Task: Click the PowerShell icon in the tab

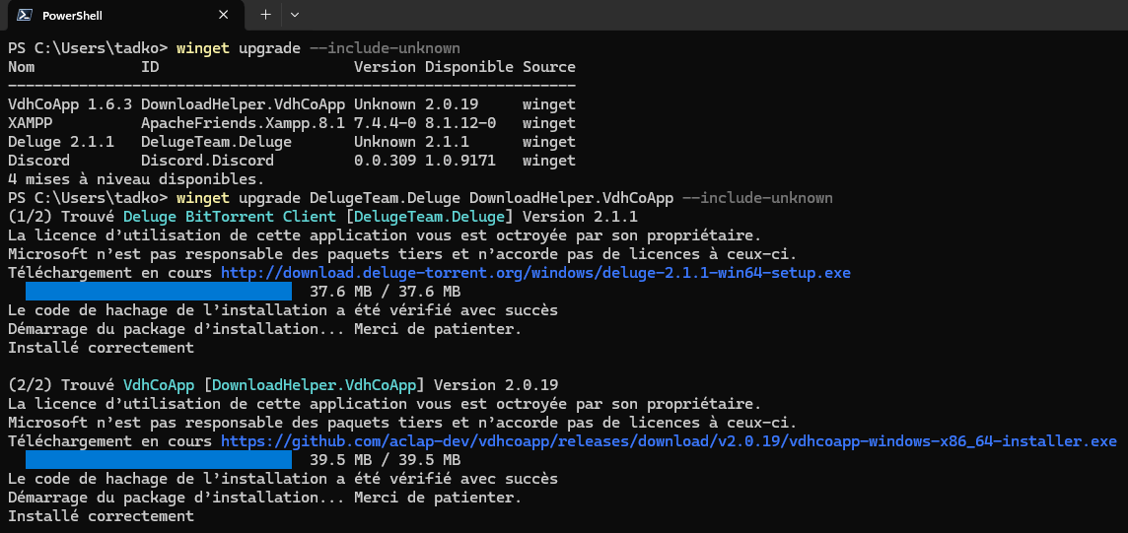Action: [x=25, y=15]
